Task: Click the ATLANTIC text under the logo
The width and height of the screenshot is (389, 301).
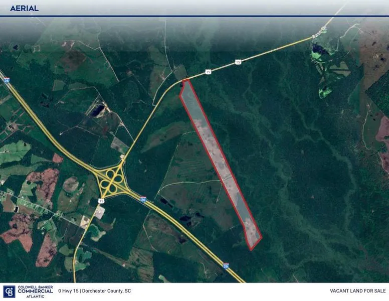Action: tap(35, 296)
